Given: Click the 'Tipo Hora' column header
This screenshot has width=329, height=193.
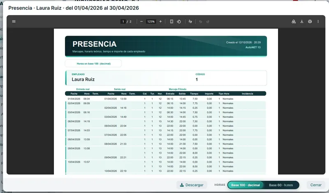Looking at the screenshot, I should tap(224, 94).
